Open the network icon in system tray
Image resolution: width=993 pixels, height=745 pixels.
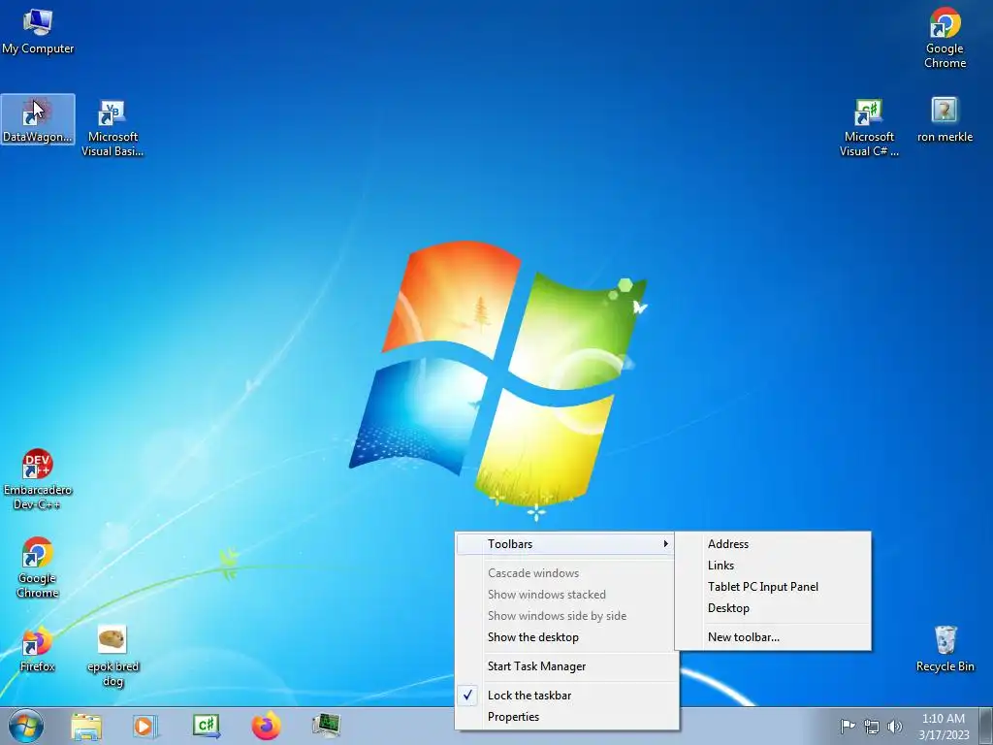tap(872, 727)
